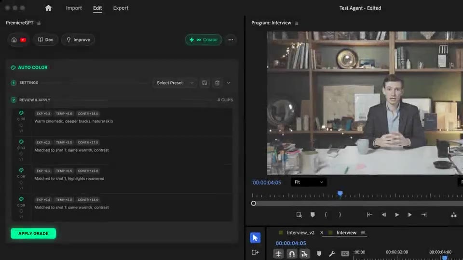Image resolution: width=463 pixels, height=260 pixels.
Task: Click the Program monitor zoom scroll handle
Action: (x=253, y=203)
